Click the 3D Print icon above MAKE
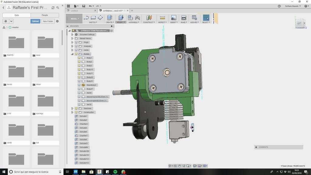Viewport: 311px width, 175px height. pos(184,18)
